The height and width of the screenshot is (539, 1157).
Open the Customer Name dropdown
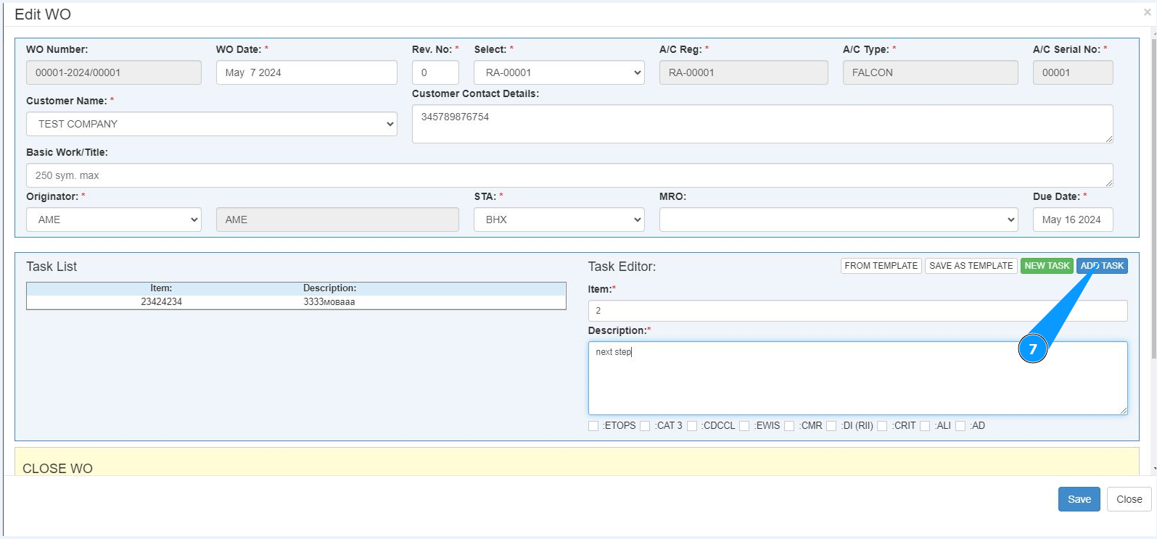212,124
